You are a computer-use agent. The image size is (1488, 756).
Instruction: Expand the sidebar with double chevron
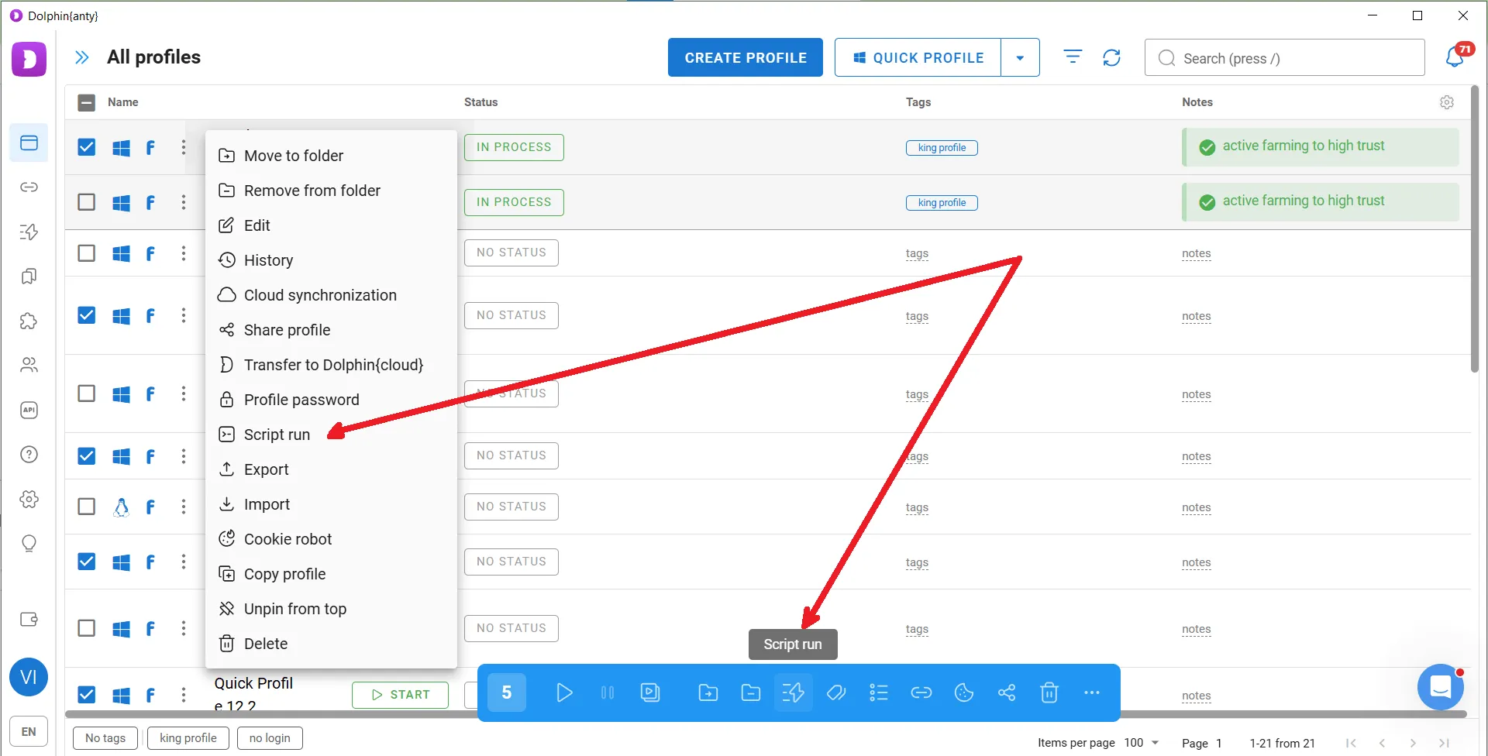[81, 57]
